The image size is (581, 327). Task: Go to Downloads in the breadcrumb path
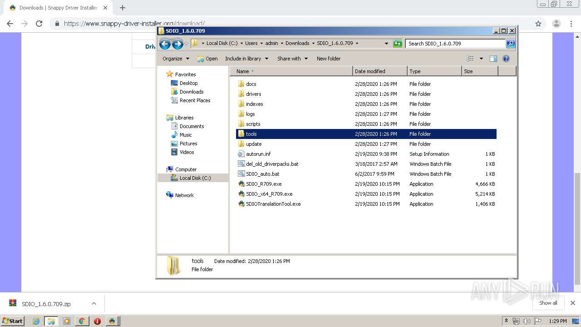coord(297,44)
